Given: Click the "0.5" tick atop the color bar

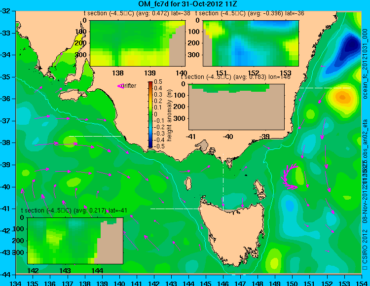Looking at the screenshot, I should tap(158, 82).
